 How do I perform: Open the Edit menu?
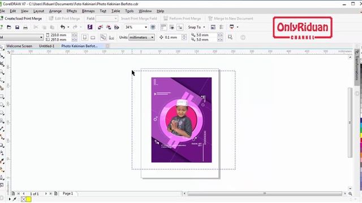point(12,11)
